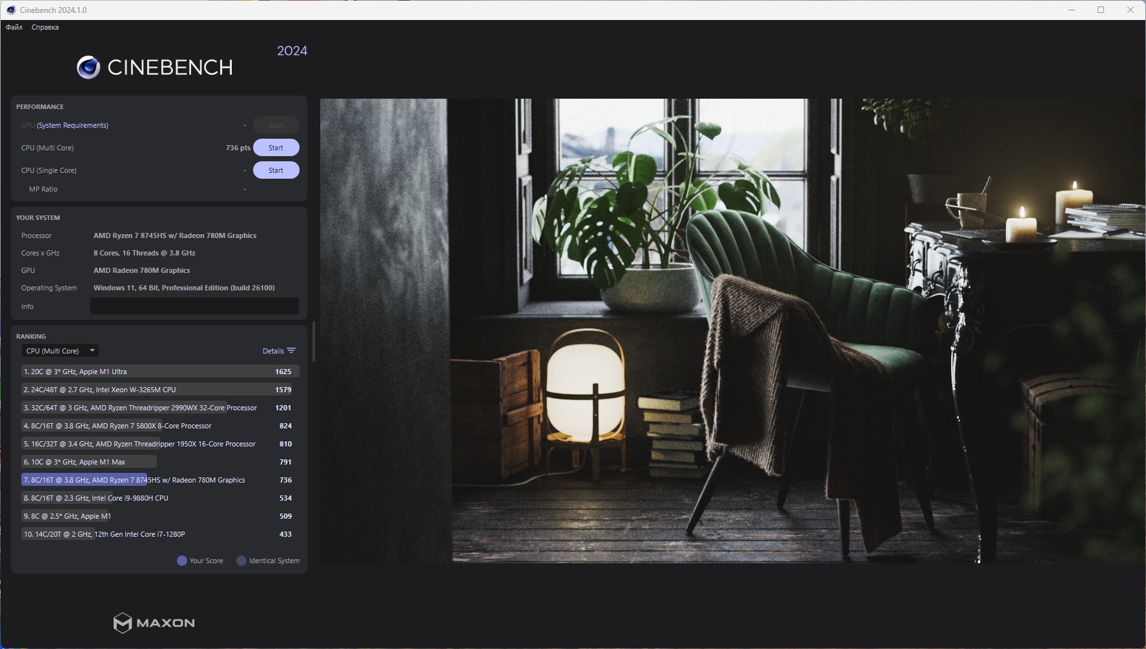The height and width of the screenshot is (649, 1146).
Task: Click the Processor name AMD Ryzen 7 8745HS
Action: coord(175,235)
